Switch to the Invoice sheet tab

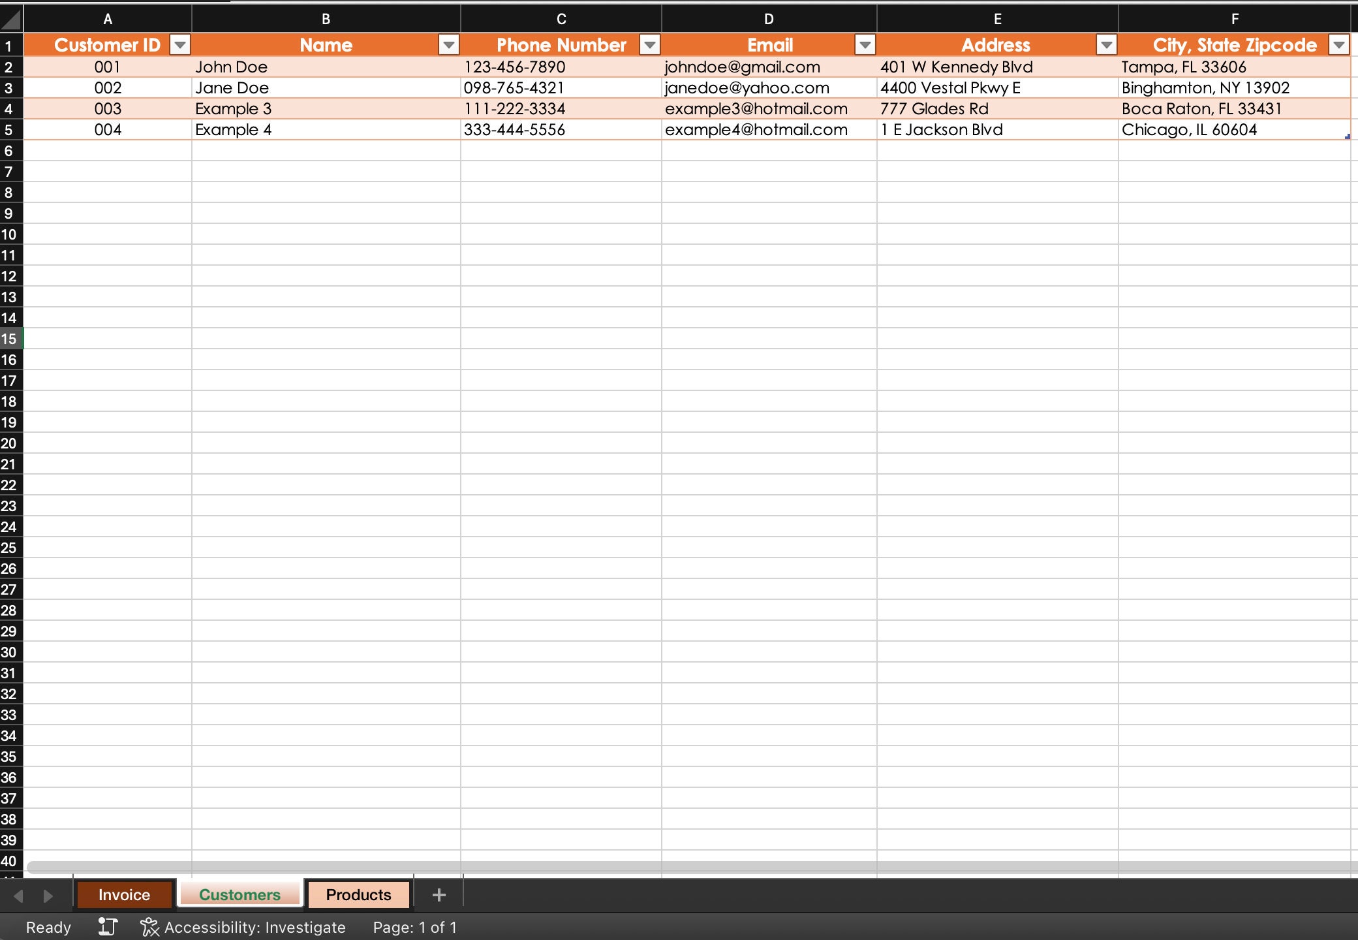pyautogui.click(x=124, y=894)
